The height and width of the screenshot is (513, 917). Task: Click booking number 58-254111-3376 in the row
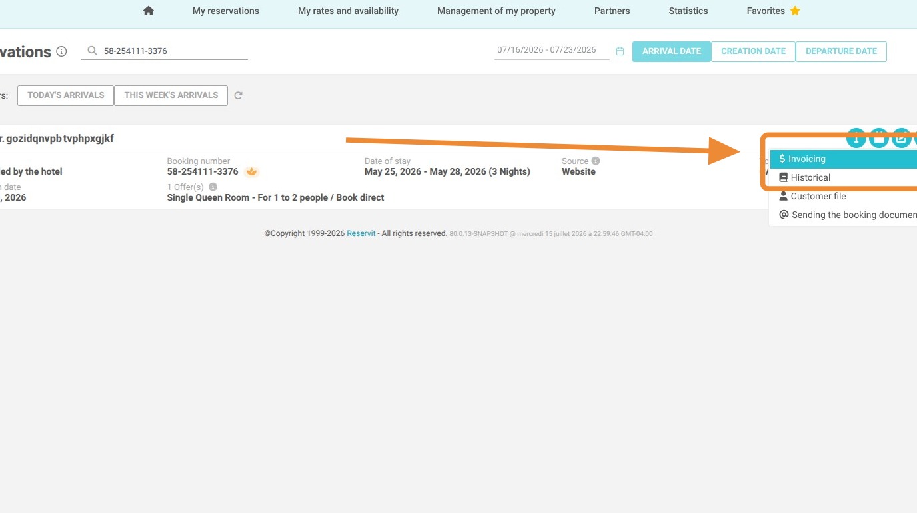coord(203,171)
